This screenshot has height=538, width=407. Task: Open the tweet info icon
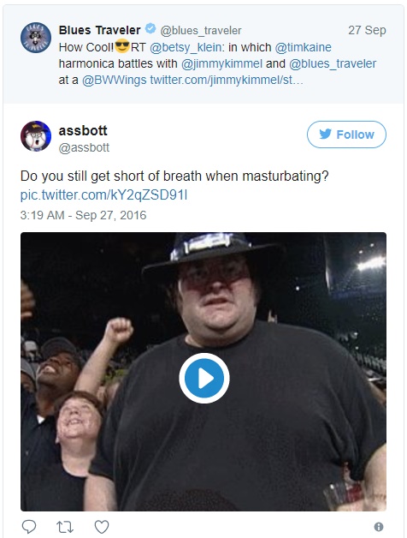point(379,527)
